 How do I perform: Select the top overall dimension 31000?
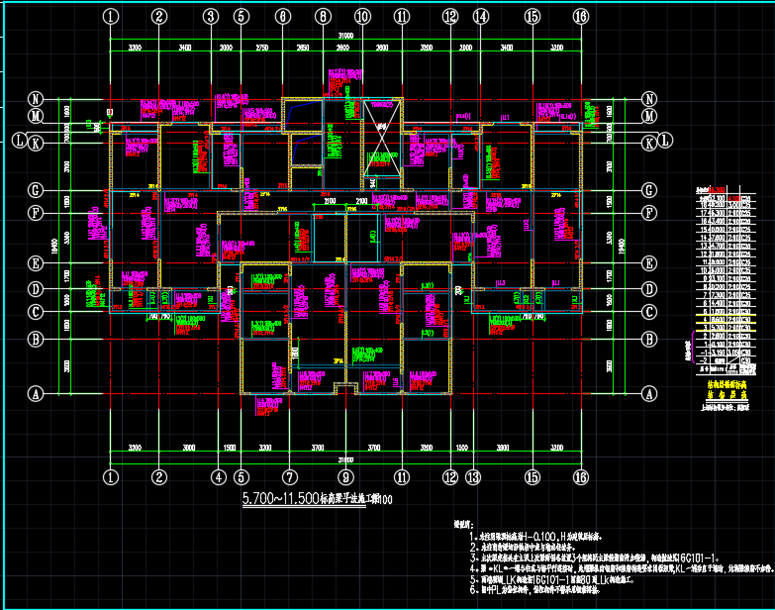[x=343, y=35]
